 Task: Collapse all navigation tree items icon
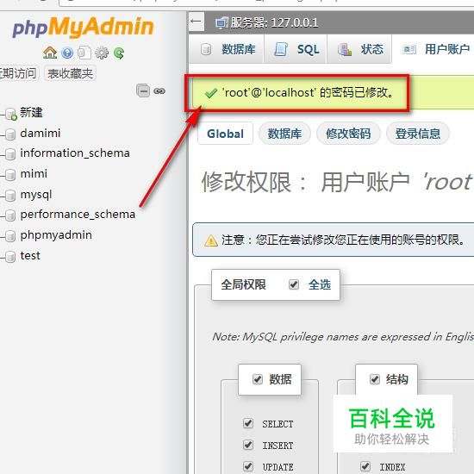(x=143, y=90)
